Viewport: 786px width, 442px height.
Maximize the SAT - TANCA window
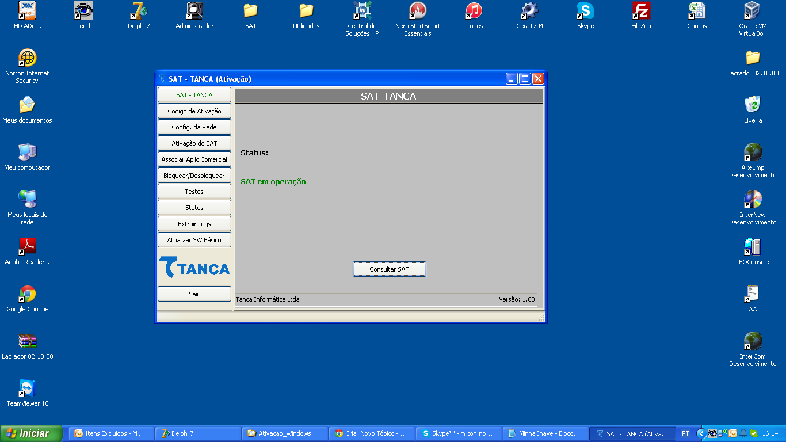tap(525, 79)
